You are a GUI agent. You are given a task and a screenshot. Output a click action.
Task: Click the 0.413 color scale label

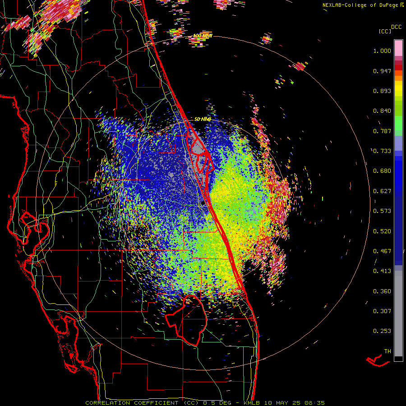click(382, 271)
